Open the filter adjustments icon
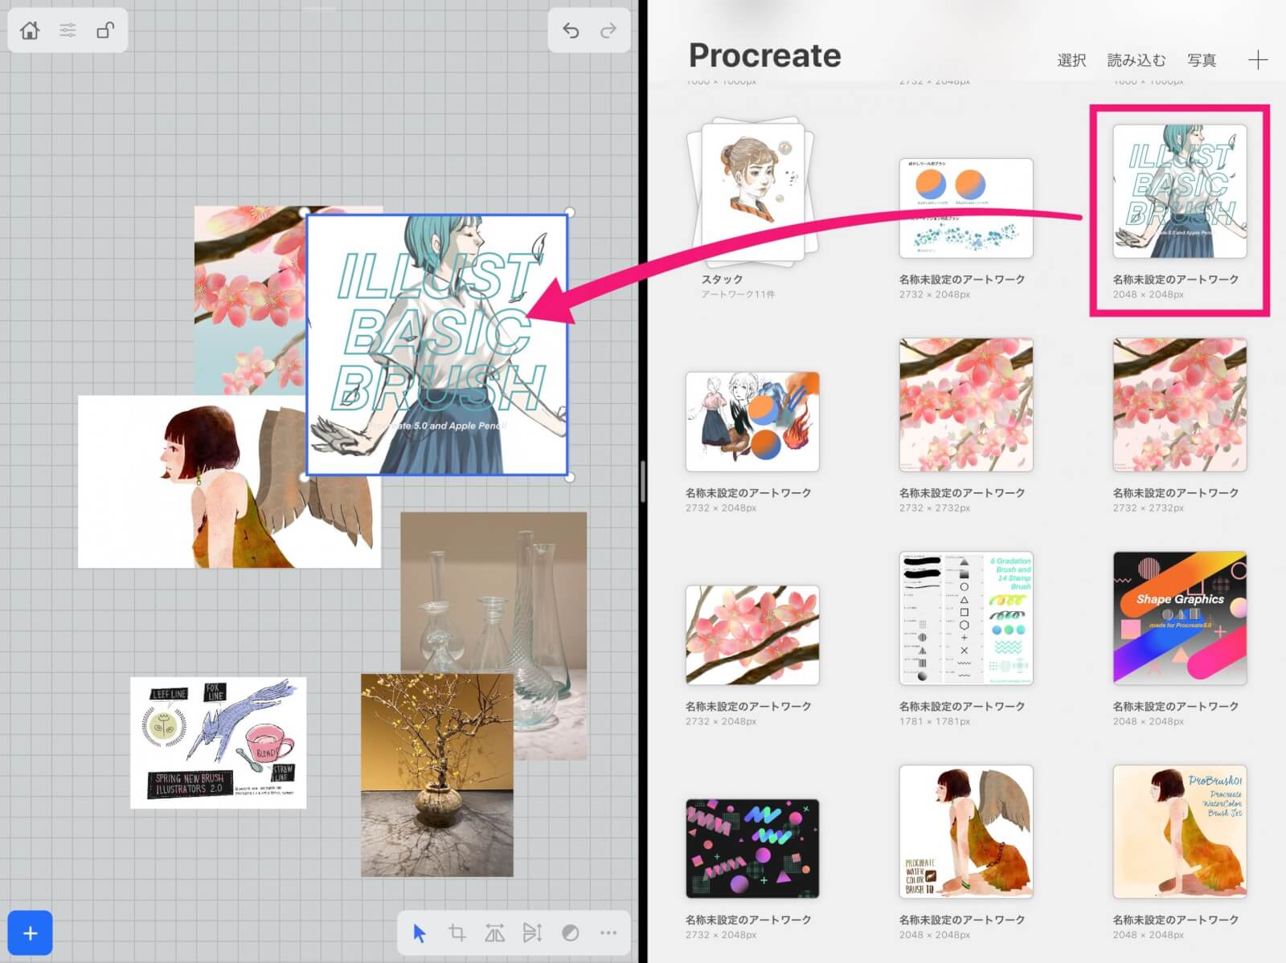 pyautogui.click(x=570, y=932)
